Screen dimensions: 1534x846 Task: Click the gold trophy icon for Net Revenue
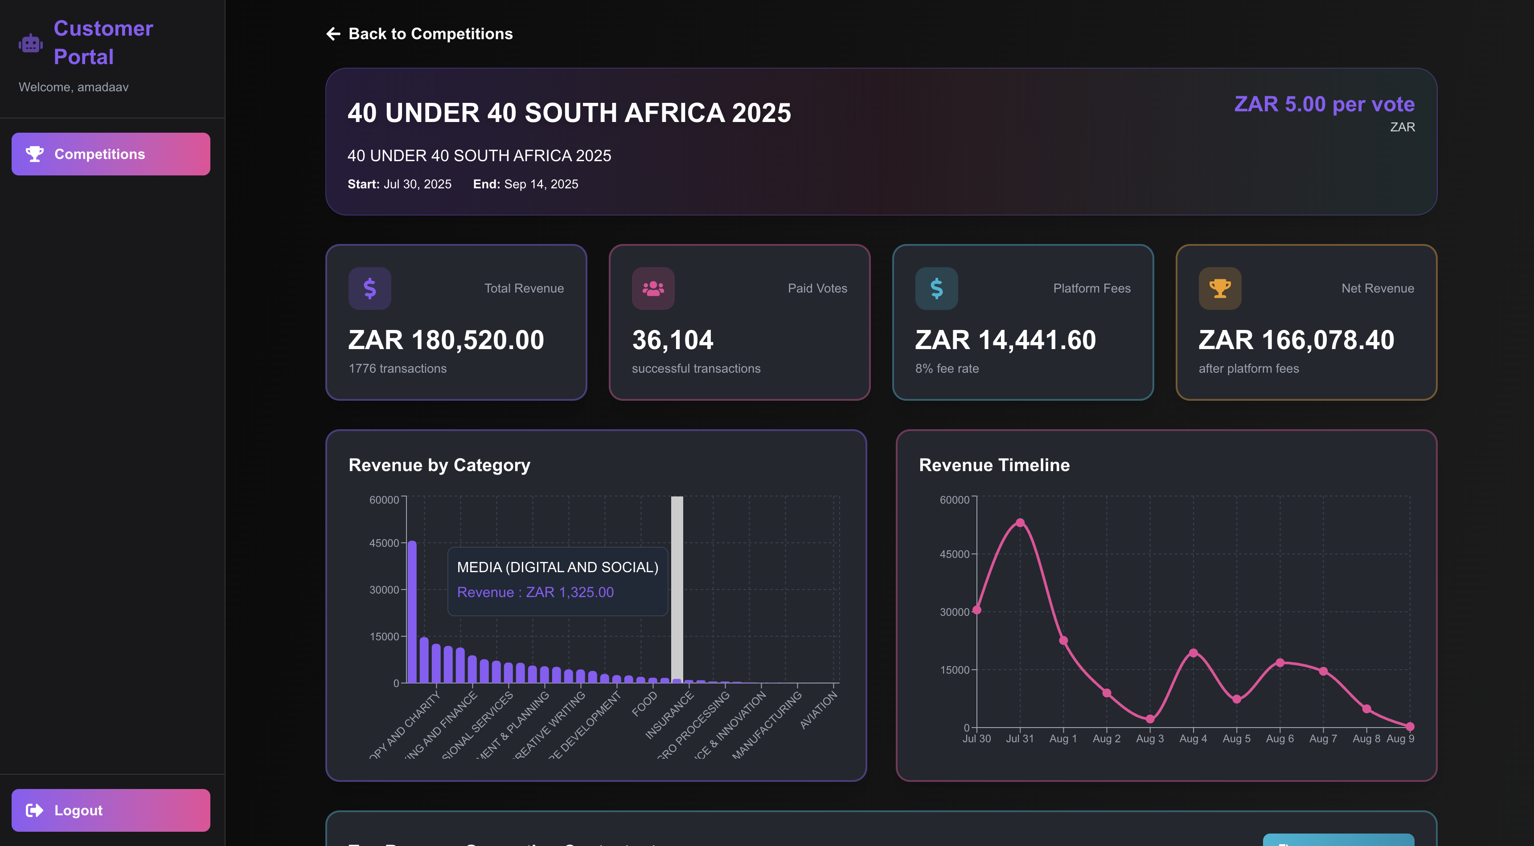(x=1219, y=289)
